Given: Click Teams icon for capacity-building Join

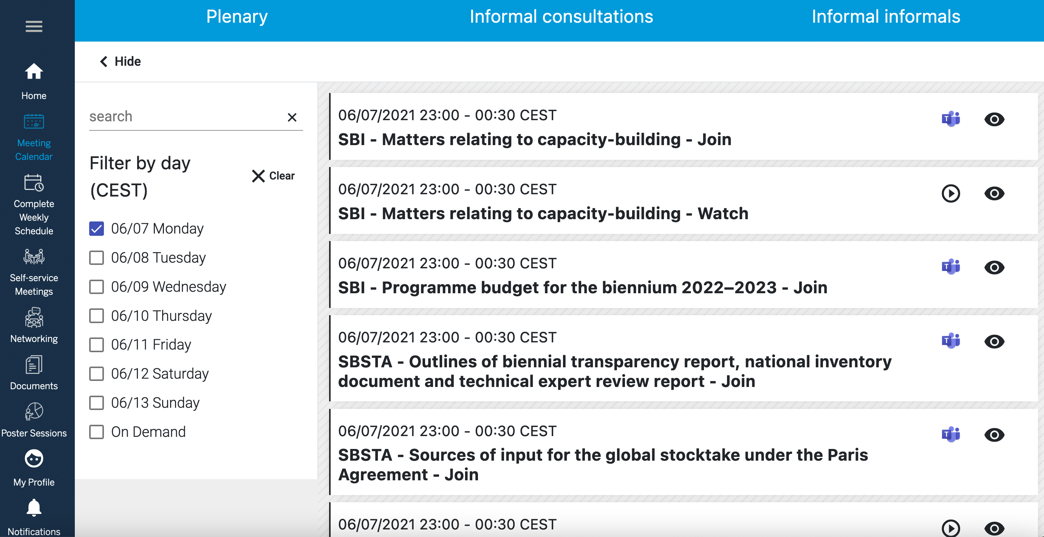Looking at the screenshot, I should click(951, 119).
